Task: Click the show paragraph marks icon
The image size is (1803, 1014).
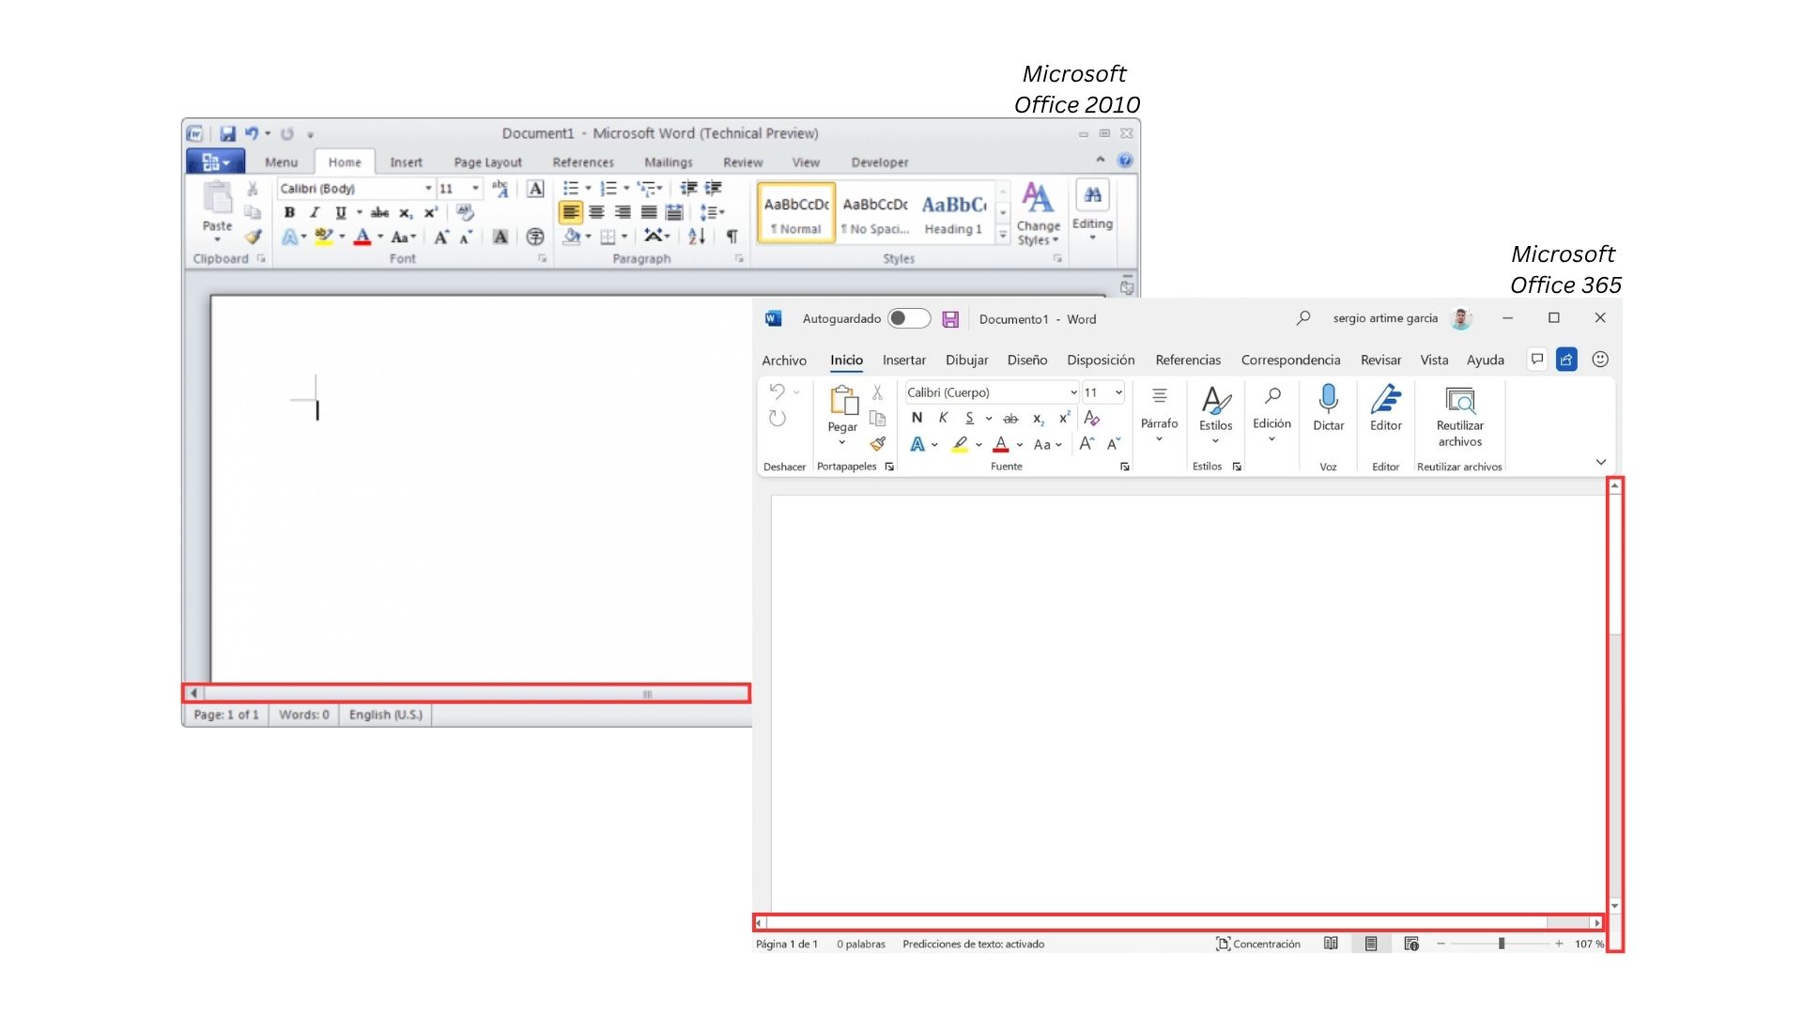Action: click(x=732, y=237)
